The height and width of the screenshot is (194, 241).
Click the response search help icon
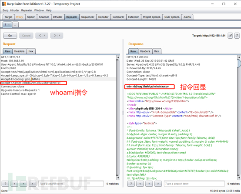(x=131, y=184)
